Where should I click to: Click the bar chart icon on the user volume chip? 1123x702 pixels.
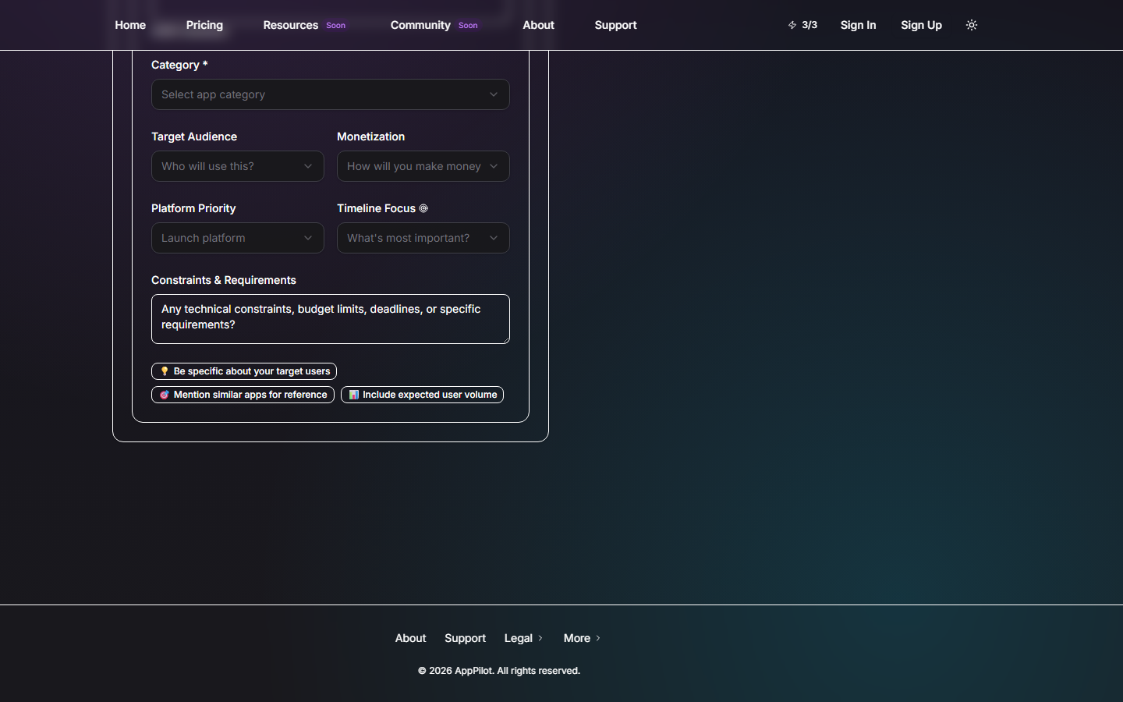click(x=354, y=395)
